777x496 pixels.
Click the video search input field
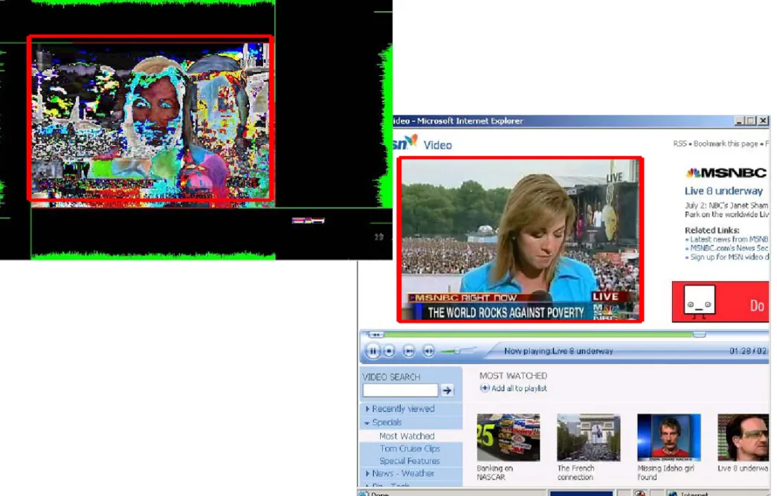click(400, 390)
